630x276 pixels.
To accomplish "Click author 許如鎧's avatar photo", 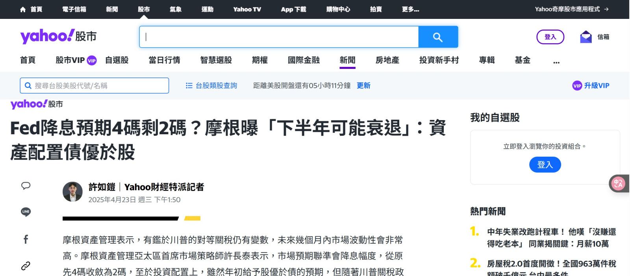I will [72, 192].
